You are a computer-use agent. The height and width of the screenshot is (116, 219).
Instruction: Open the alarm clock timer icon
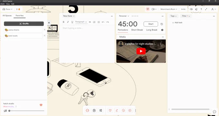click(x=110, y=111)
